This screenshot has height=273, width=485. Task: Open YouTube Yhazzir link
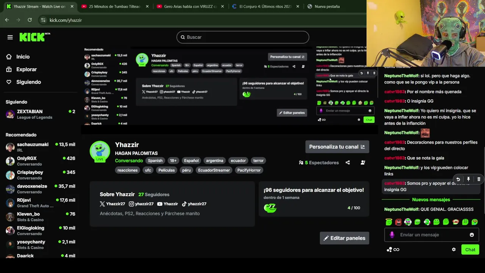coord(167,204)
